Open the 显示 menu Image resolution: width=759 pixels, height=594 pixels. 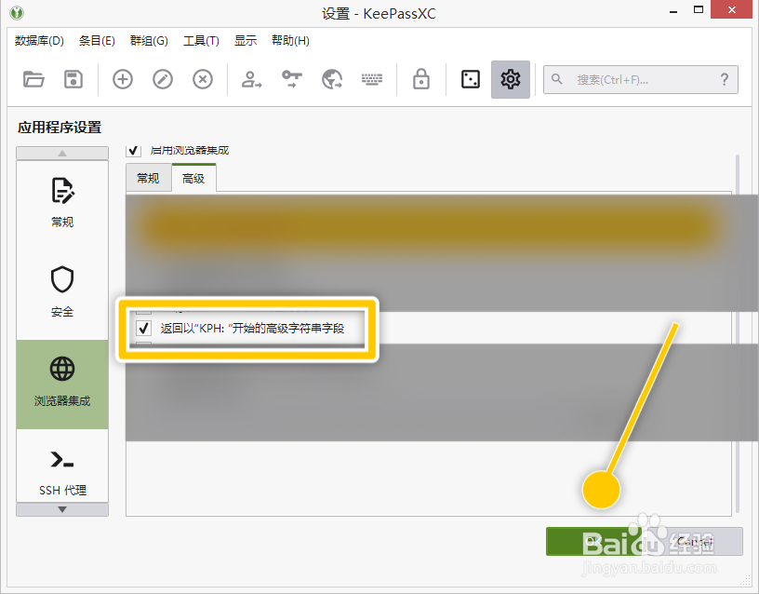(x=246, y=40)
